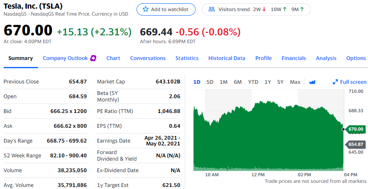
Task: Click the Full screen expand arrows icon
Action: 335,82
